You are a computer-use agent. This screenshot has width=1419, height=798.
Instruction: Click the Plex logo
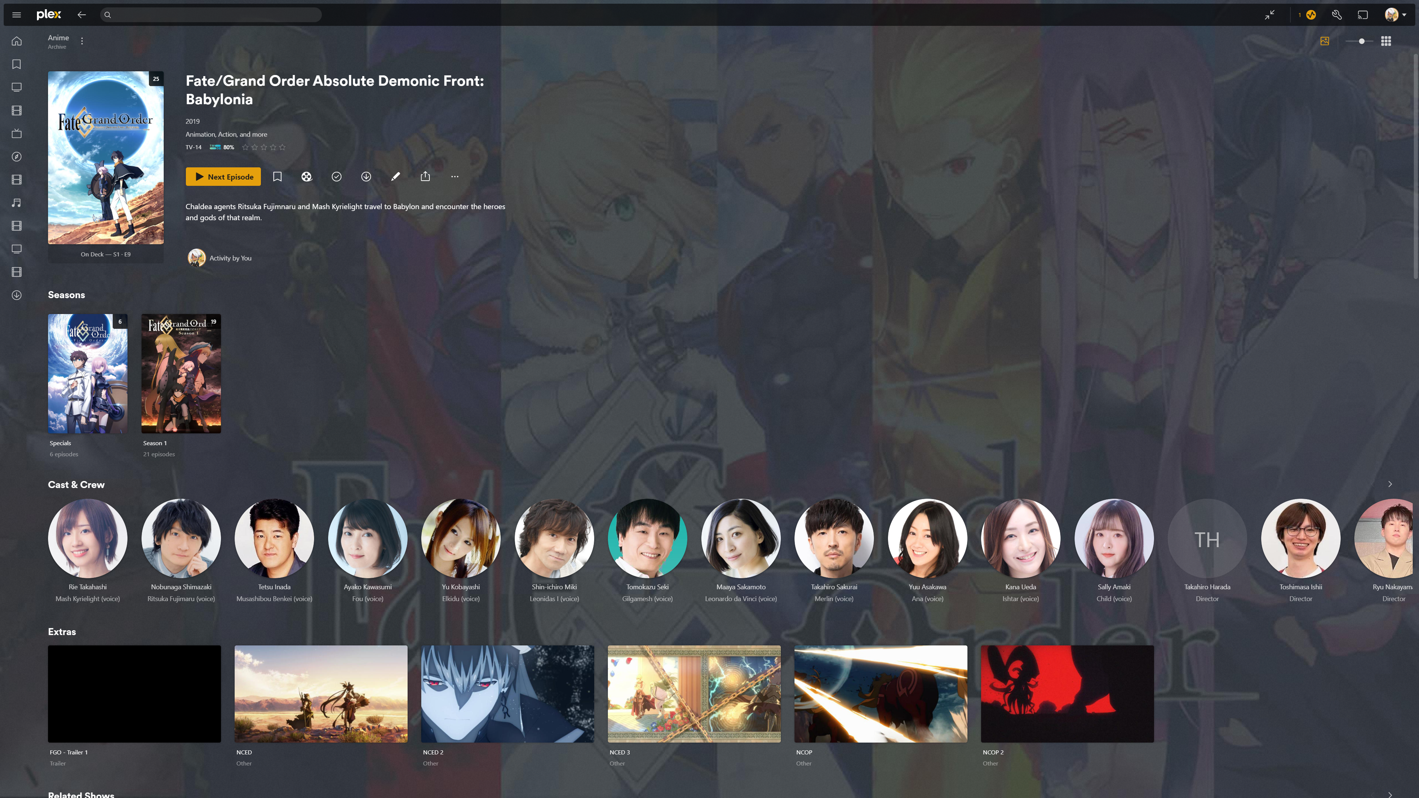tap(48, 15)
